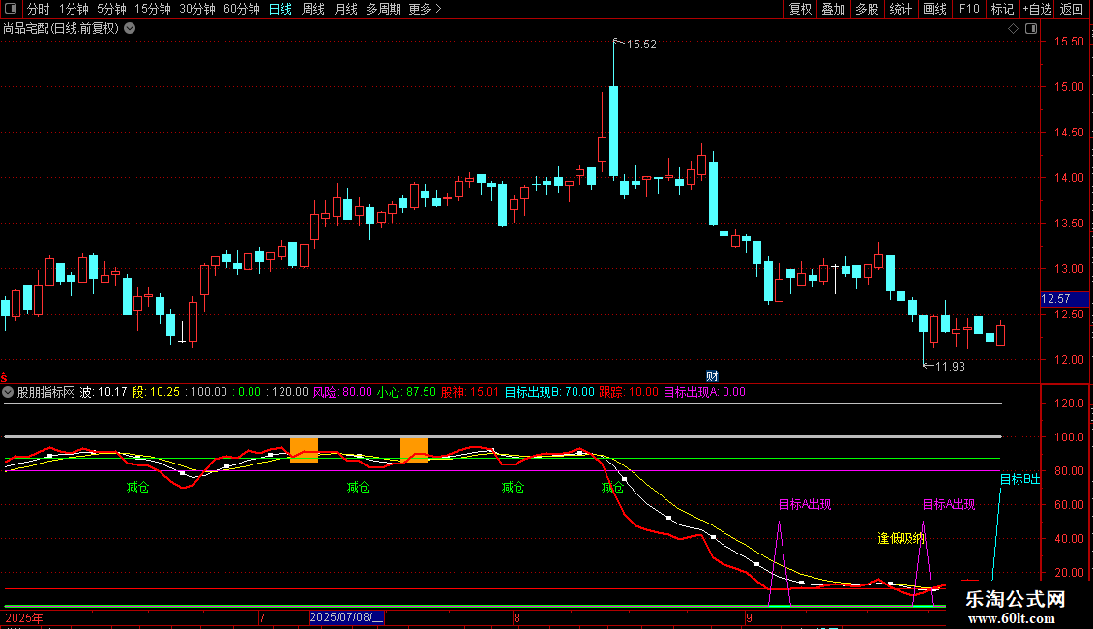Expand the 更多 periods menu
This screenshot has height=629, width=1093.
point(425,9)
